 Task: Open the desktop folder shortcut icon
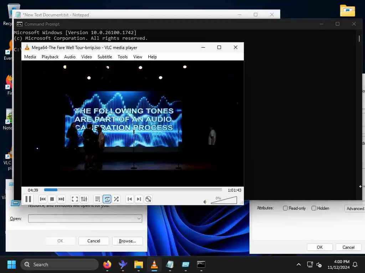347,11
